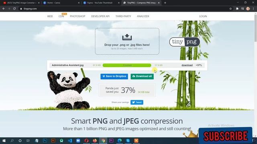
Task: Click the Smart PNG and JPEG compression heading
Action: click(x=127, y=121)
